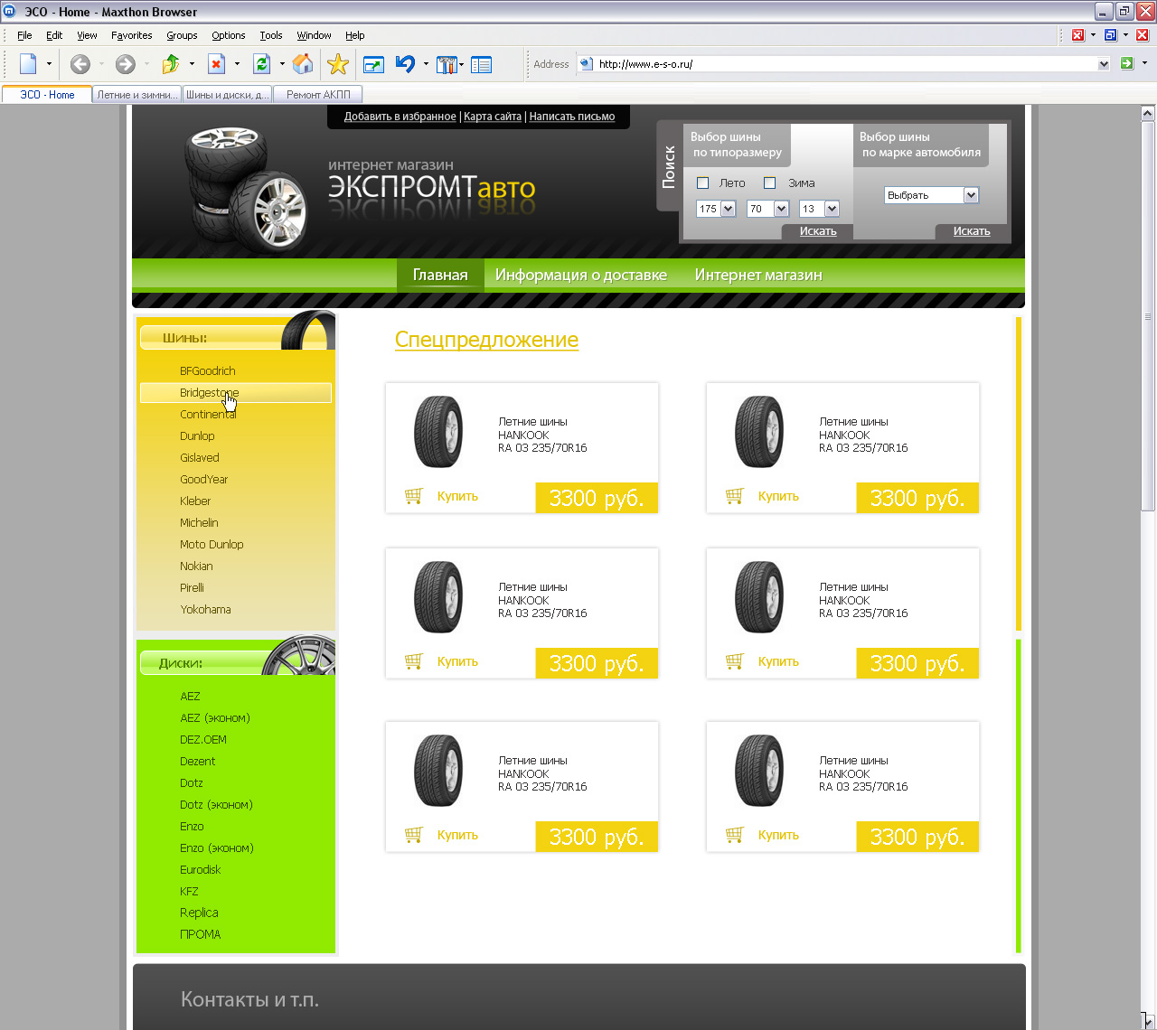
Task: Click the New blank page toolbar icon
Action: point(28,64)
